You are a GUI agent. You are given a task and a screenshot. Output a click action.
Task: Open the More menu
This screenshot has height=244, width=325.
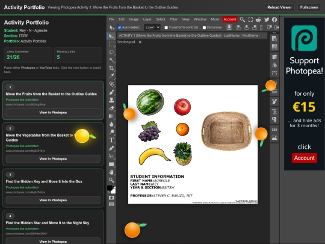(215, 19)
